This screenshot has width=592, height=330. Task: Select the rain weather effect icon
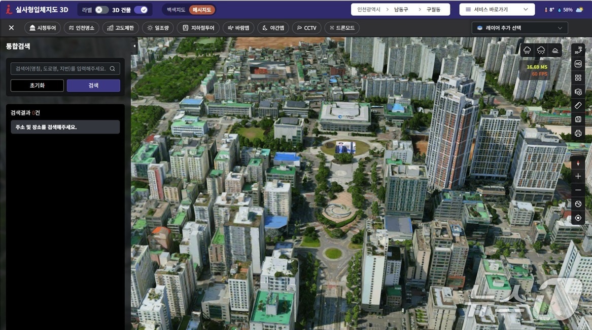tap(527, 50)
